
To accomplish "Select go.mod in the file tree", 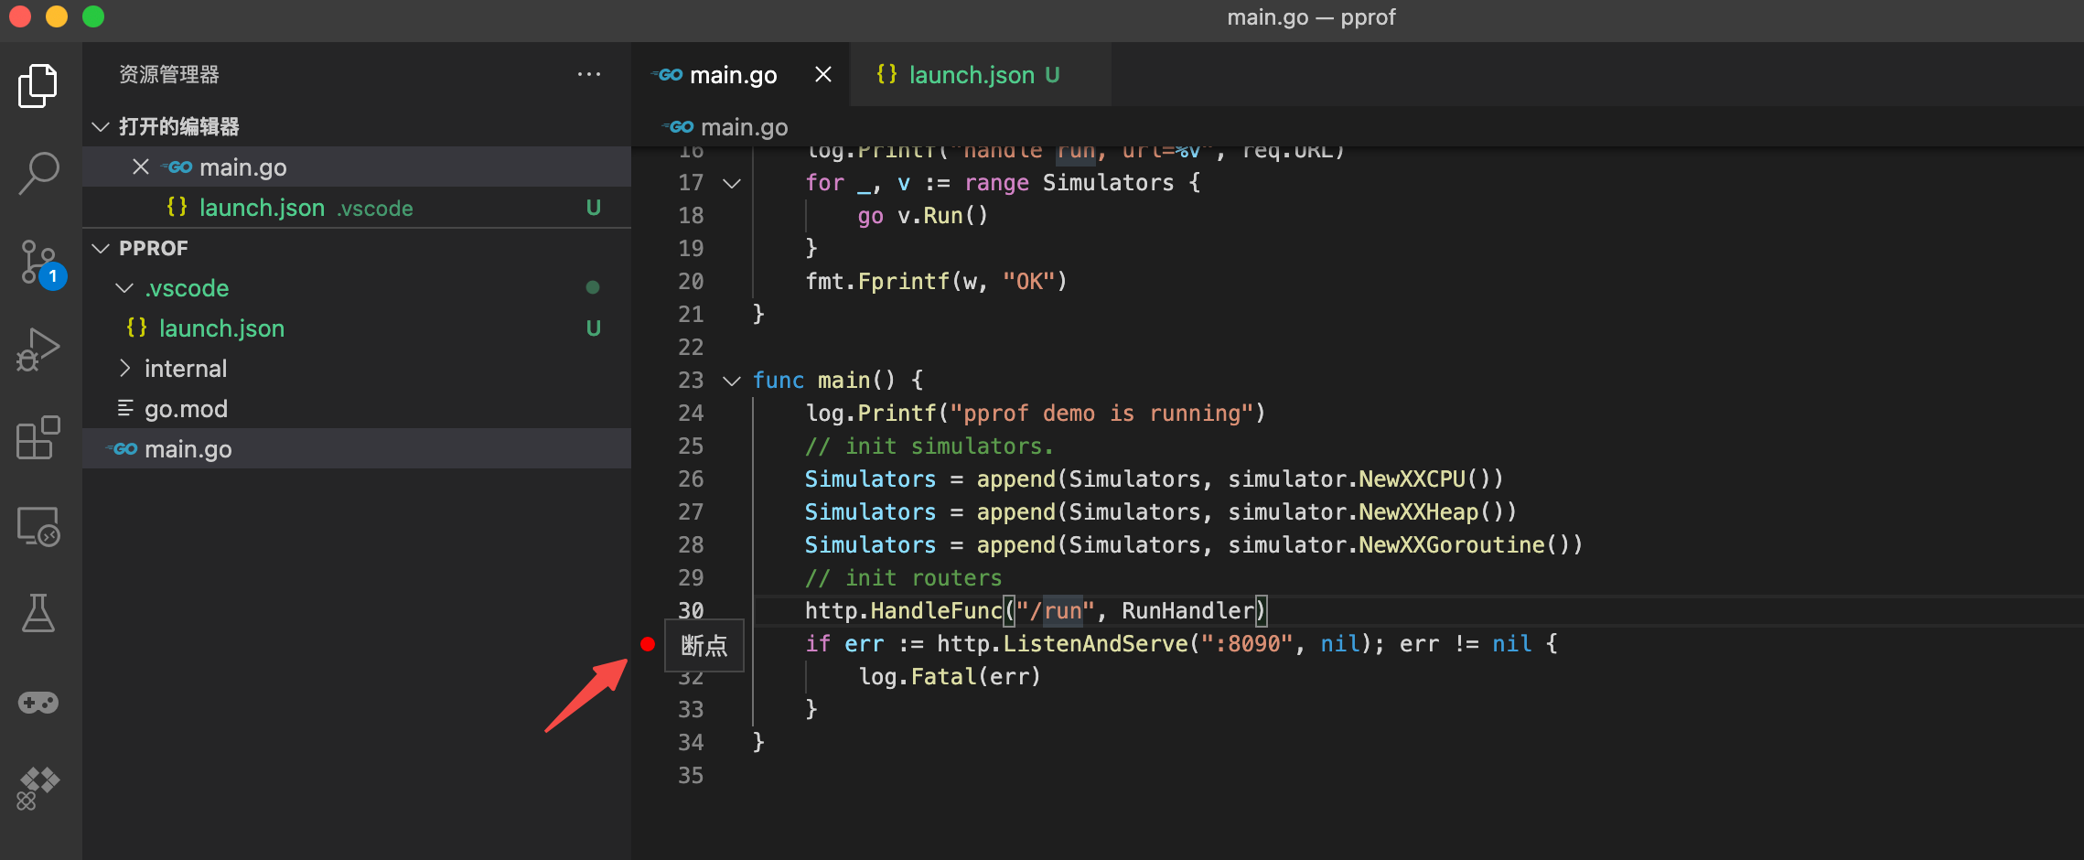I will (x=186, y=408).
